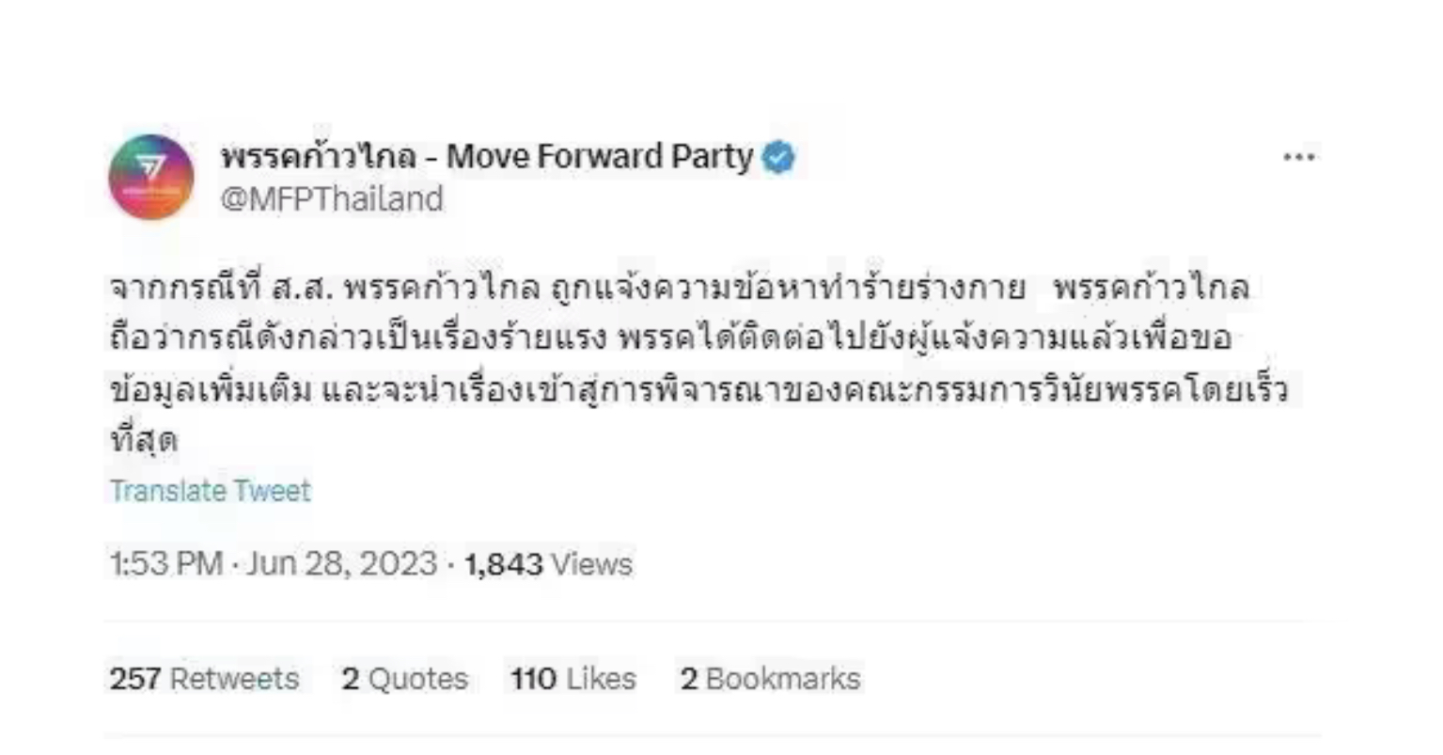The image size is (1443, 755).
Task: Open the Move Forward Party profile avatar
Action: (x=151, y=177)
